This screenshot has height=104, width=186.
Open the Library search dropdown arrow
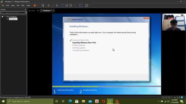tap(26, 12)
